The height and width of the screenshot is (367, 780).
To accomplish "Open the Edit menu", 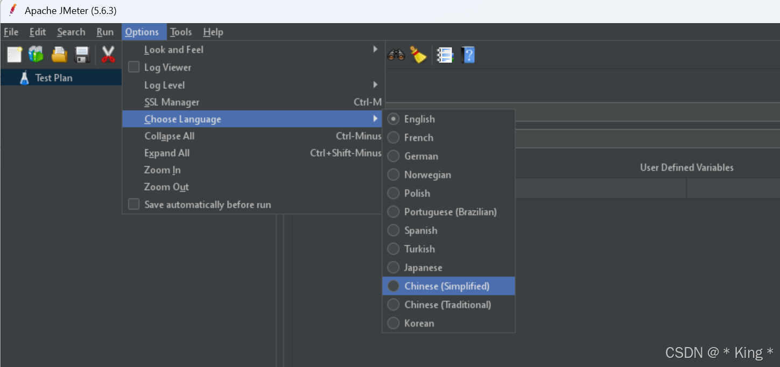I will [38, 32].
